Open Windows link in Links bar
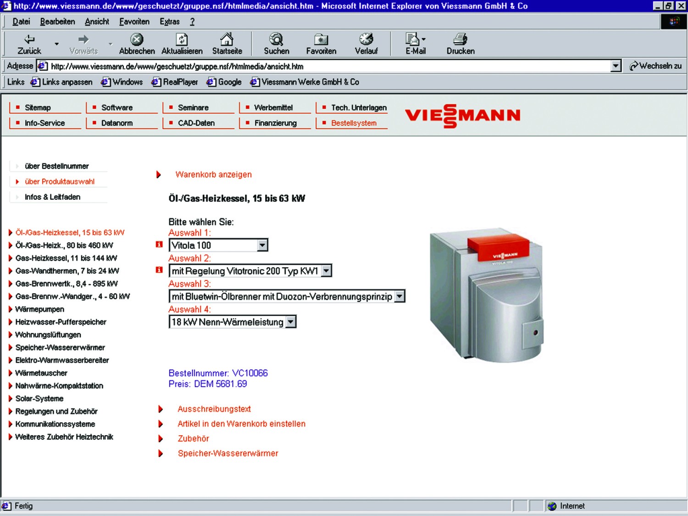Viewport: 688px width, 516px height. pyautogui.click(x=122, y=82)
